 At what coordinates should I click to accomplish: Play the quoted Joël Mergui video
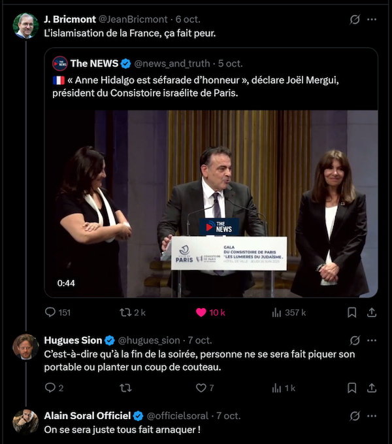click(211, 204)
